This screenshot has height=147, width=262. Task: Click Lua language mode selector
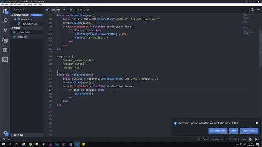(x=244, y=139)
